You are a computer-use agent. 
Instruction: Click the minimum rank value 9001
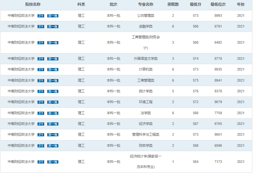tap(218, 134)
